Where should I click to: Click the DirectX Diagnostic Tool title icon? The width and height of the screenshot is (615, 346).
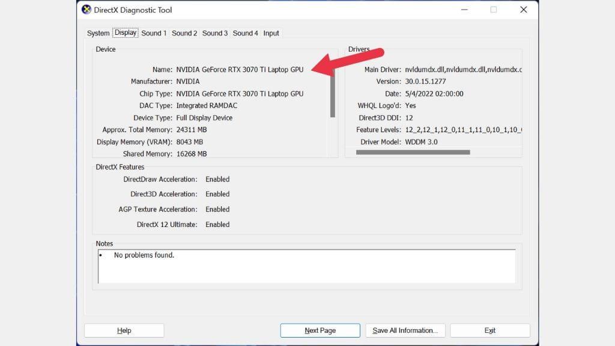tap(86, 10)
